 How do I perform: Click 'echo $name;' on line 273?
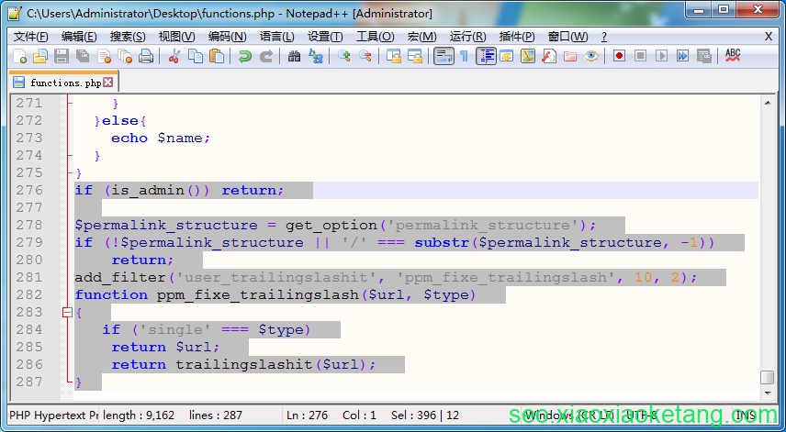(161, 138)
